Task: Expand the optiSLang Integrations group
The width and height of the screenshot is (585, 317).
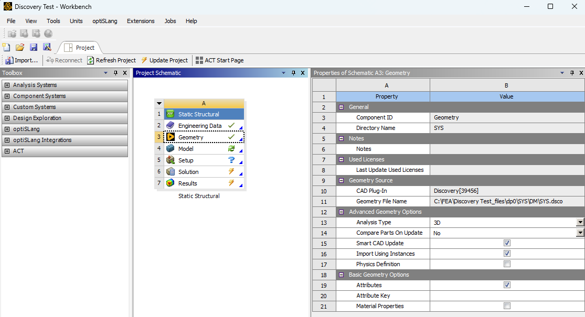Action: (x=7, y=140)
